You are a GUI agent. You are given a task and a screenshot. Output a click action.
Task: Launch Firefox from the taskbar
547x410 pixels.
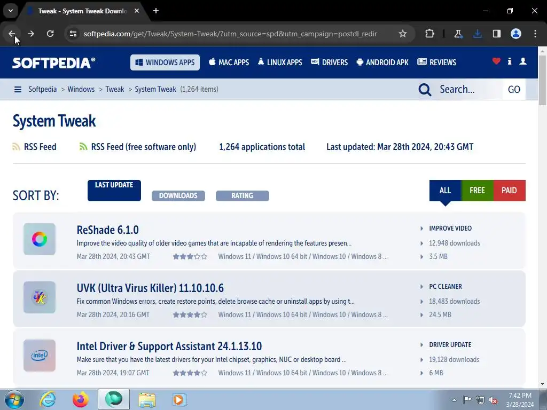[x=81, y=399]
